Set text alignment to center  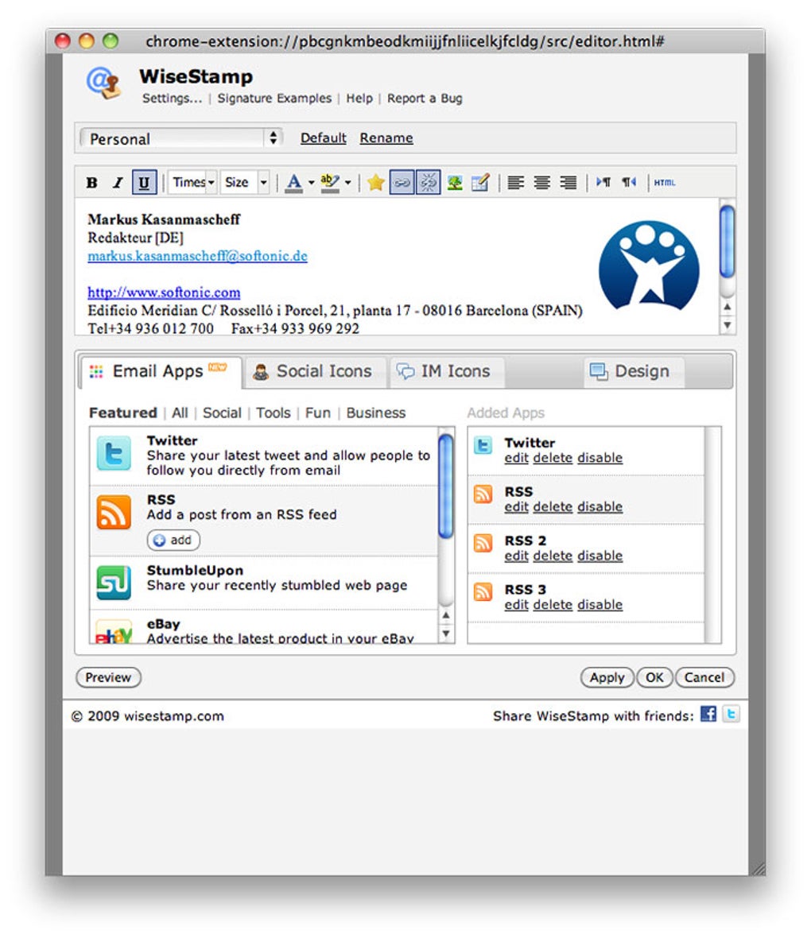[541, 182]
